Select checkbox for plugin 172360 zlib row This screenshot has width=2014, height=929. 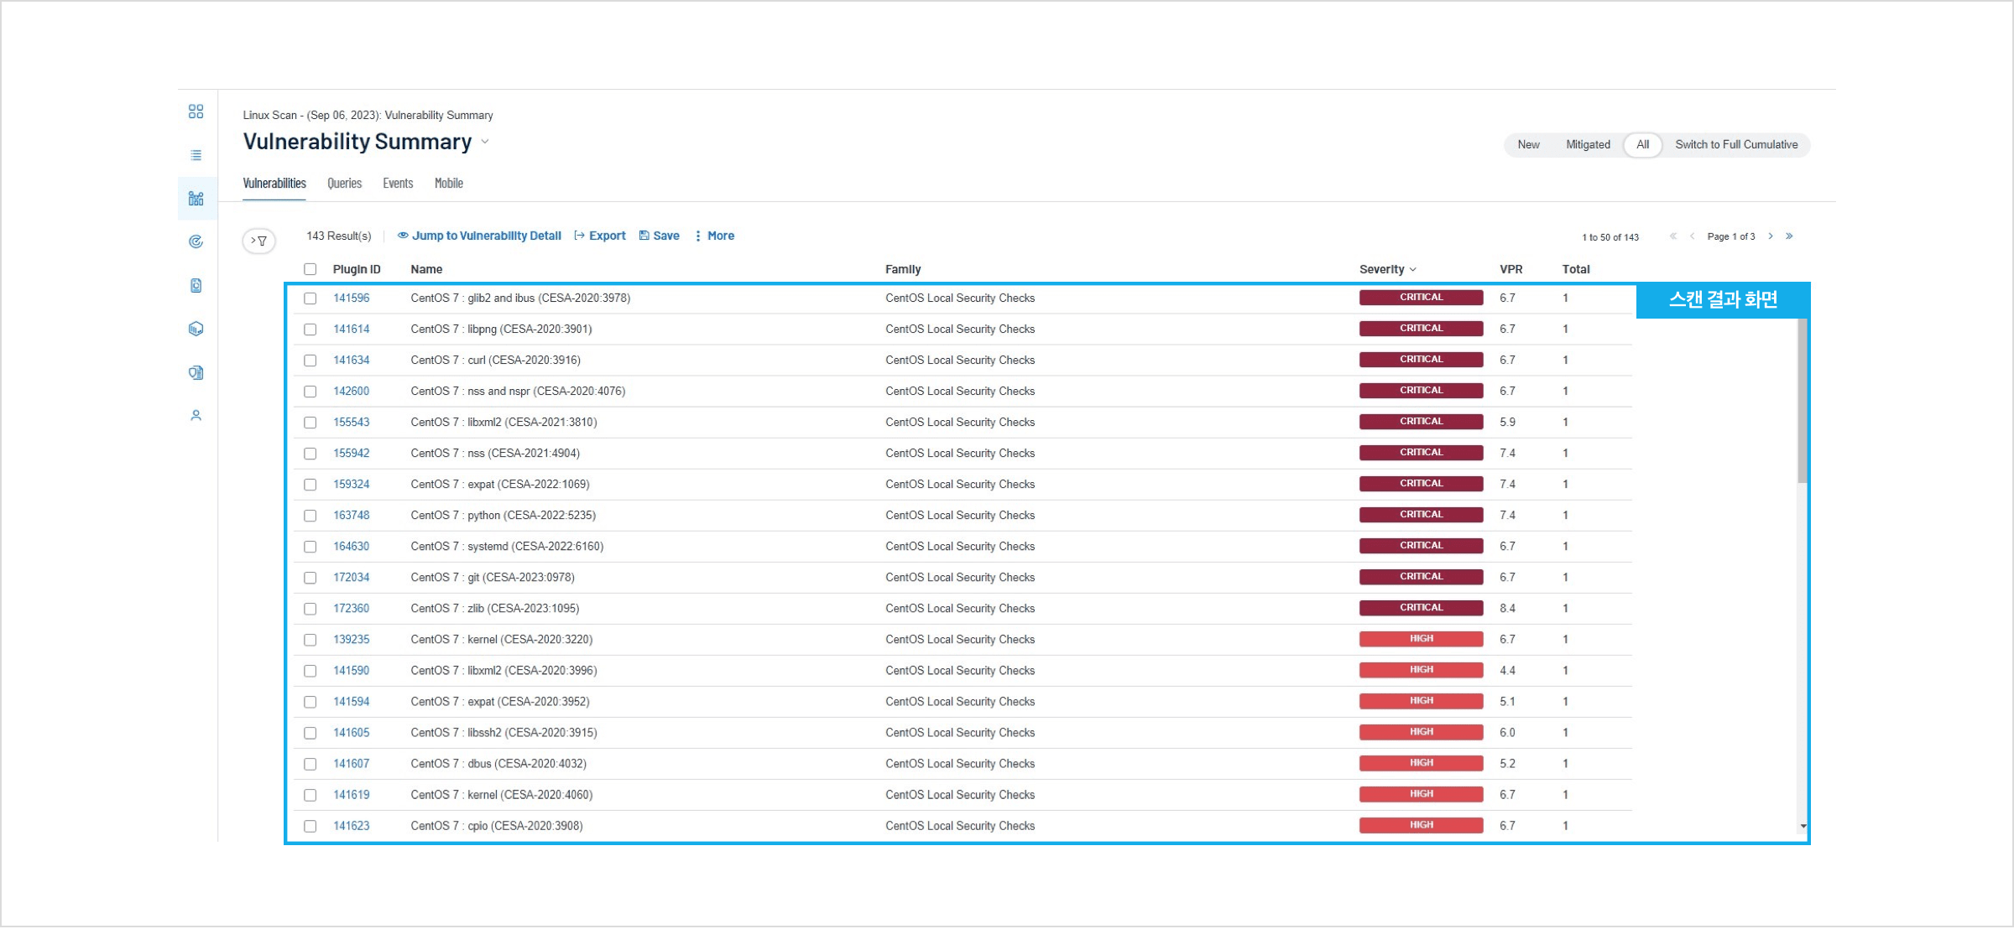tap(310, 609)
